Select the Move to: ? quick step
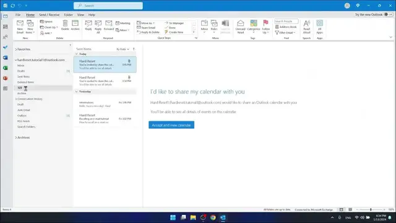The width and height of the screenshot is (396, 223). [146, 23]
